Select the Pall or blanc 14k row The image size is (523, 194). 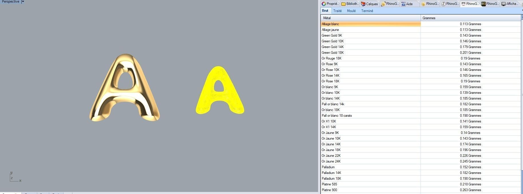(x=421, y=104)
